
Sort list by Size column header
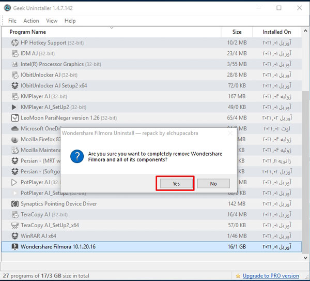point(237,32)
